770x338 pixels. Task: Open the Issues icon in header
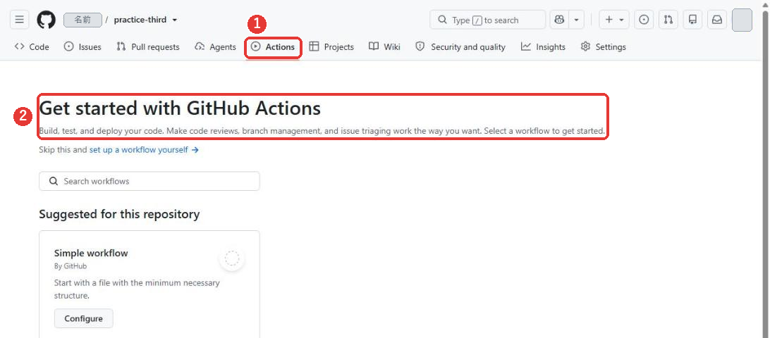click(x=644, y=20)
